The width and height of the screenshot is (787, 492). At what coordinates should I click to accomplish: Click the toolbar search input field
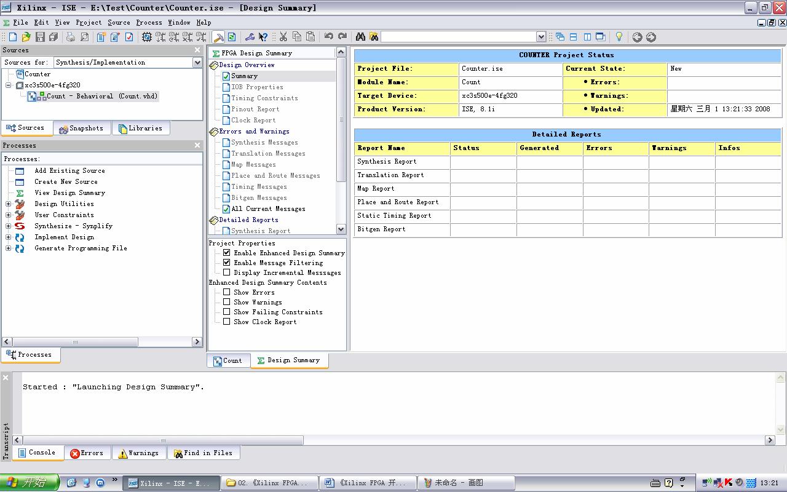[x=459, y=37]
